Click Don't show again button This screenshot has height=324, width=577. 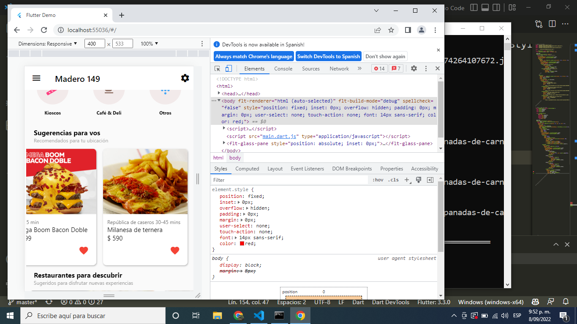coord(385,57)
